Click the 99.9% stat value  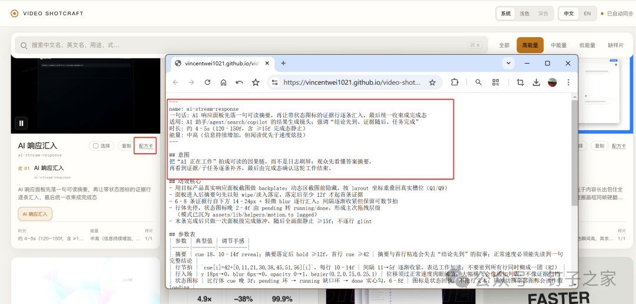[282, 299]
